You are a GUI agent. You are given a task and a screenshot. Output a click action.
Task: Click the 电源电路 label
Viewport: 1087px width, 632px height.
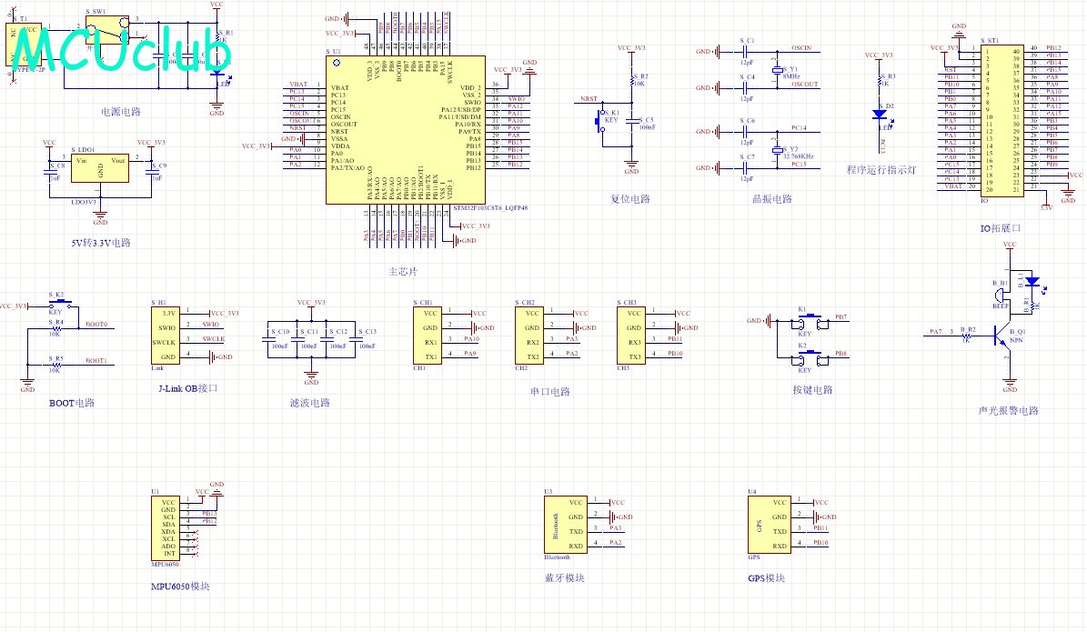pyautogui.click(x=121, y=112)
